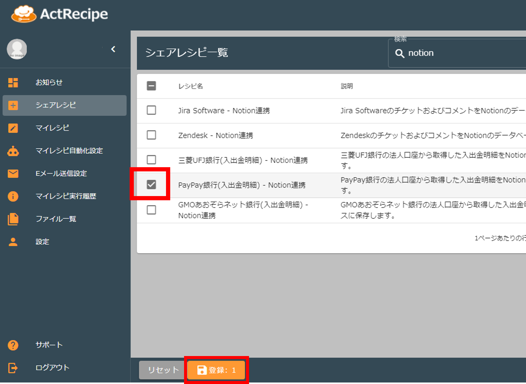Click 三菱UFJ銀行(入出金明細) - Notion連携 recipe name
526x384 pixels.
[243, 160]
